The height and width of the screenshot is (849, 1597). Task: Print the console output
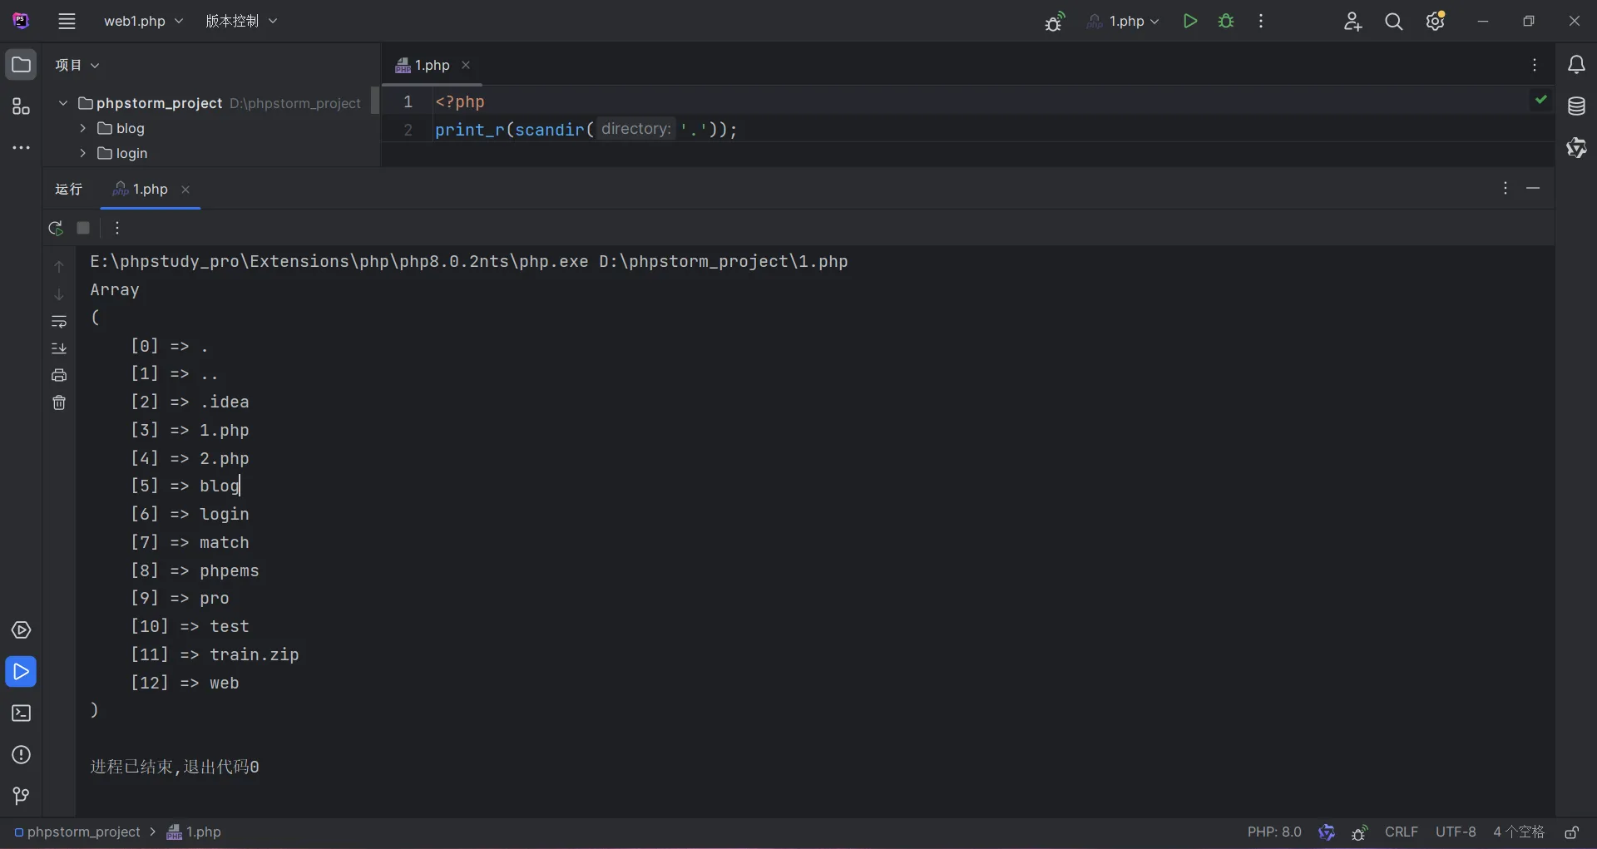click(59, 376)
